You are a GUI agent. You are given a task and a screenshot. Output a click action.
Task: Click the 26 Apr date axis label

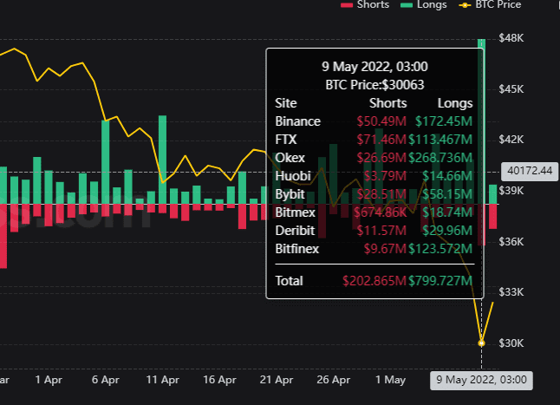coord(333,380)
